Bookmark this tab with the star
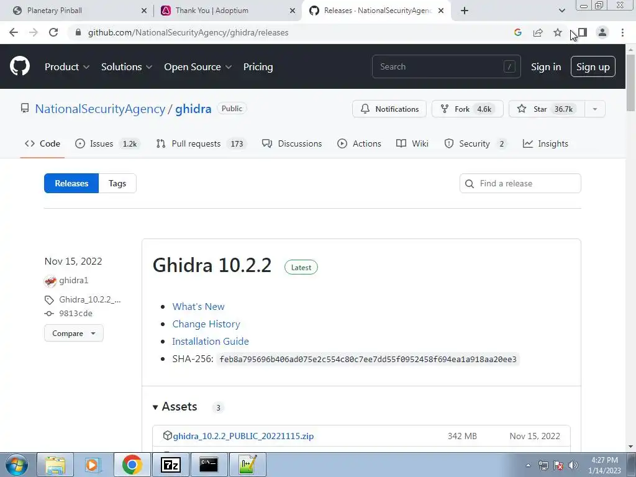The width and height of the screenshot is (636, 477). 558,32
